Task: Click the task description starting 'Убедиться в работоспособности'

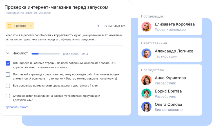Action: coord(64,37)
